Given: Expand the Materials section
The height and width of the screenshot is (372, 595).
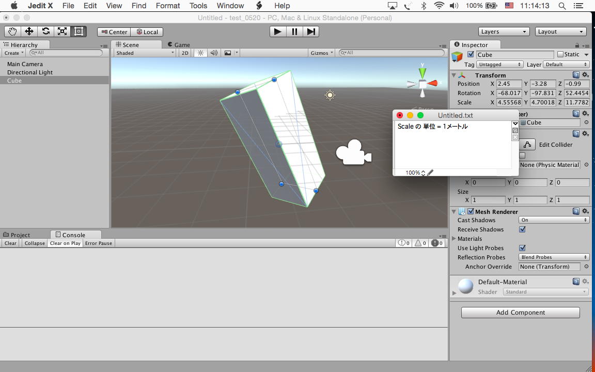Looking at the screenshot, I should pos(454,239).
